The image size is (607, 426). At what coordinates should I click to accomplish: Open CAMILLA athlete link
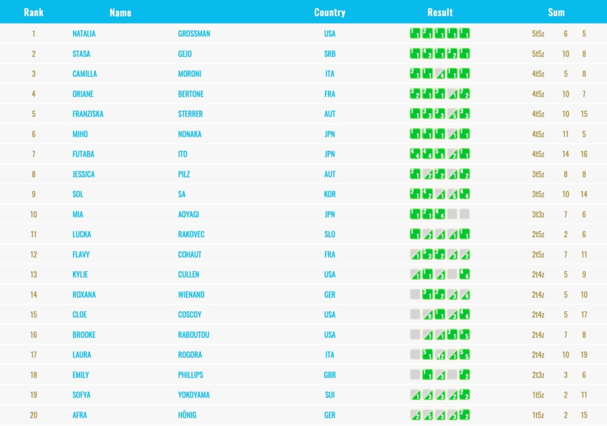[85, 74]
